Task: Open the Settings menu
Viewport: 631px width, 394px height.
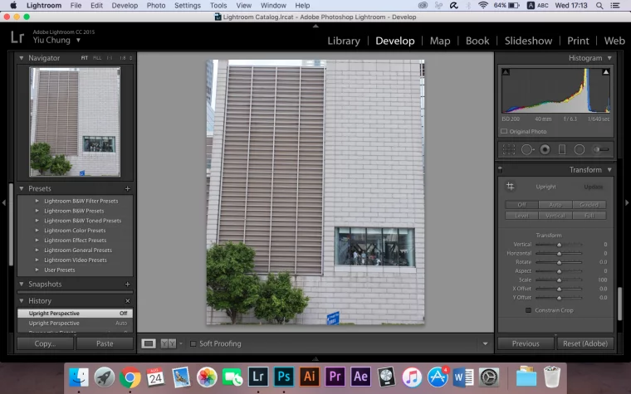Action: [188, 6]
